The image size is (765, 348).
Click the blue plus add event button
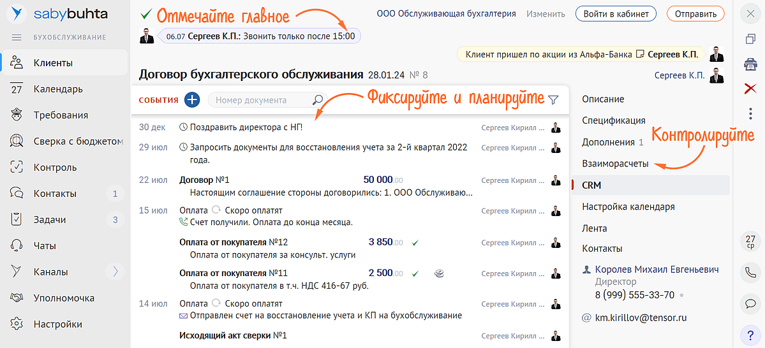pyautogui.click(x=192, y=100)
